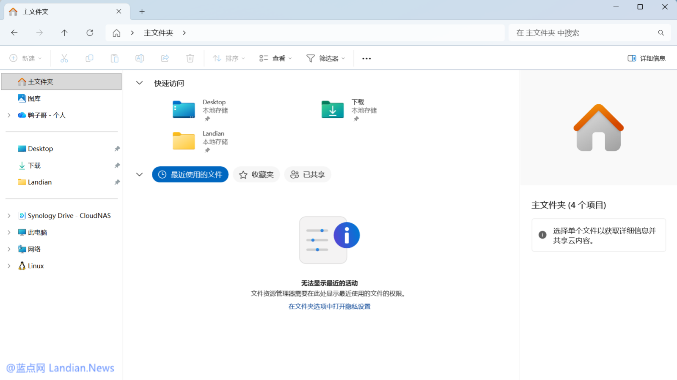Click the Copy icon in toolbar
The image size is (677, 380).
(89, 58)
